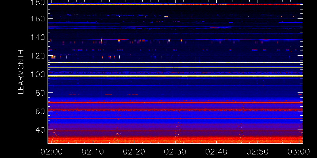This screenshot has width=317, height=158.
Task: Click the 180 frequency axis label
Action: pyautogui.click(x=38, y=3)
